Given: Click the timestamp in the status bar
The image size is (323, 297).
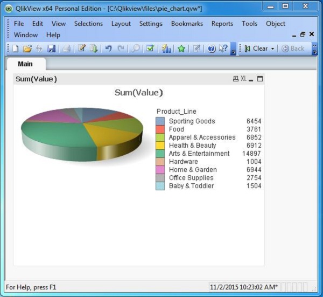Looking at the screenshot, I should tap(244, 287).
